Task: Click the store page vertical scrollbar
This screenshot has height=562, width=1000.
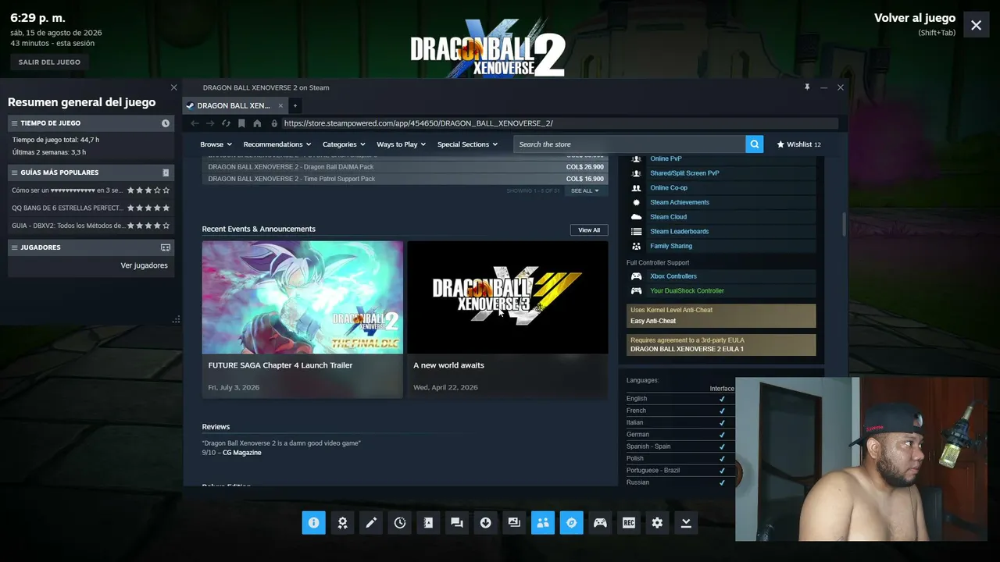Action: [x=844, y=223]
